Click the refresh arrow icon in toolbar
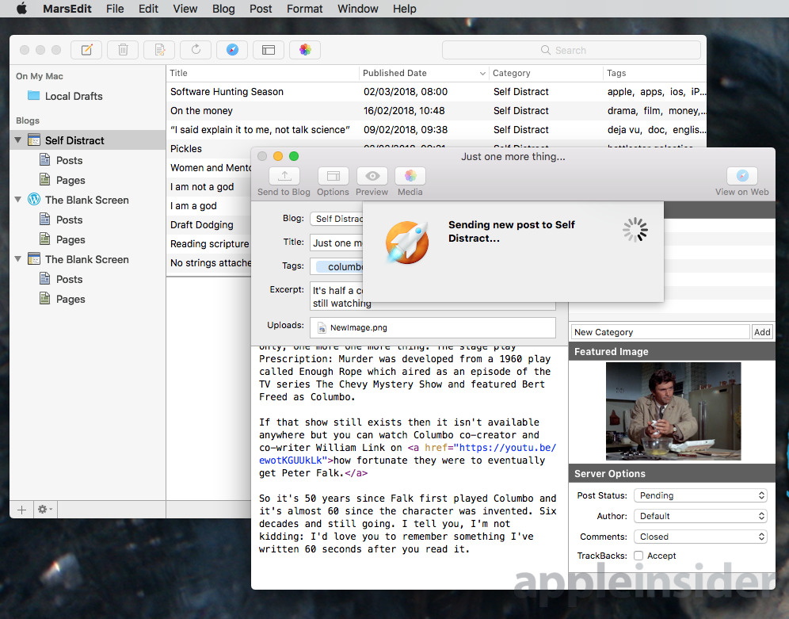The width and height of the screenshot is (789, 619). click(x=196, y=50)
